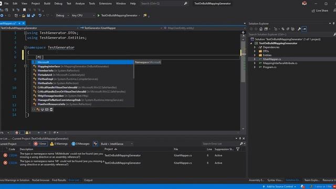This screenshot has width=336, height=189.
Task: Open the Analyze menu
Action: click(x=80, y=4)
